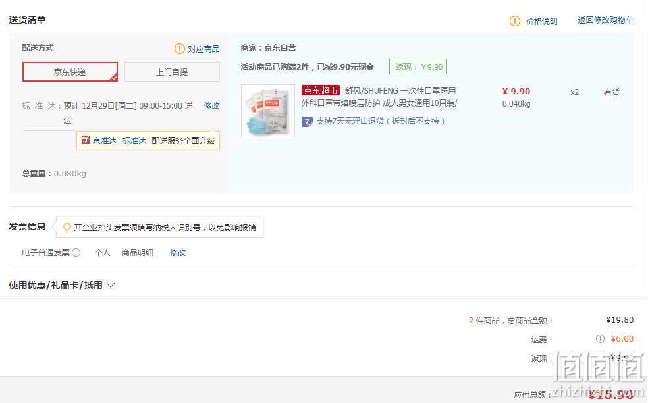
Task: Click the 活动商品已购满2件 promotion text
Action: click(307, 67)
